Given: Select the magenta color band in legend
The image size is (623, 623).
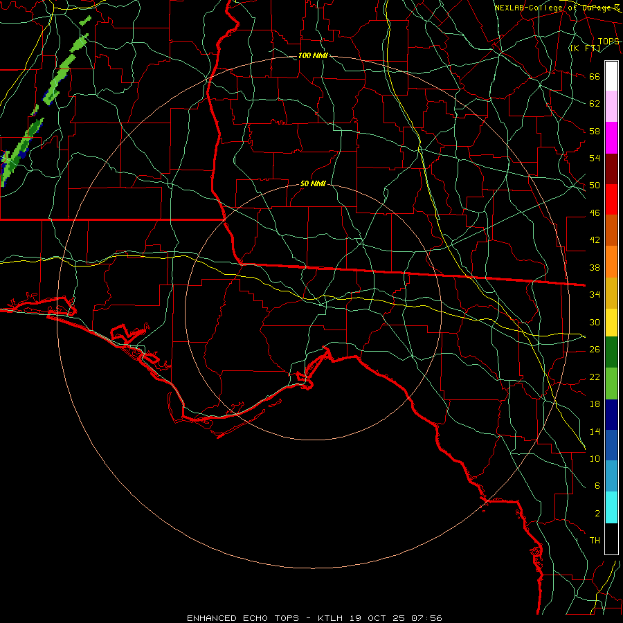Looking at the screenshot, I should (x=611, y=138).
